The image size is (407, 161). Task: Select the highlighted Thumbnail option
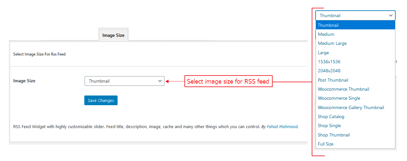(x=355, y=25)
